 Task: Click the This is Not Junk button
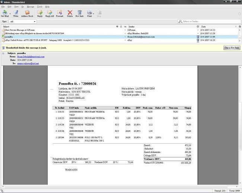tap(231, 48)
